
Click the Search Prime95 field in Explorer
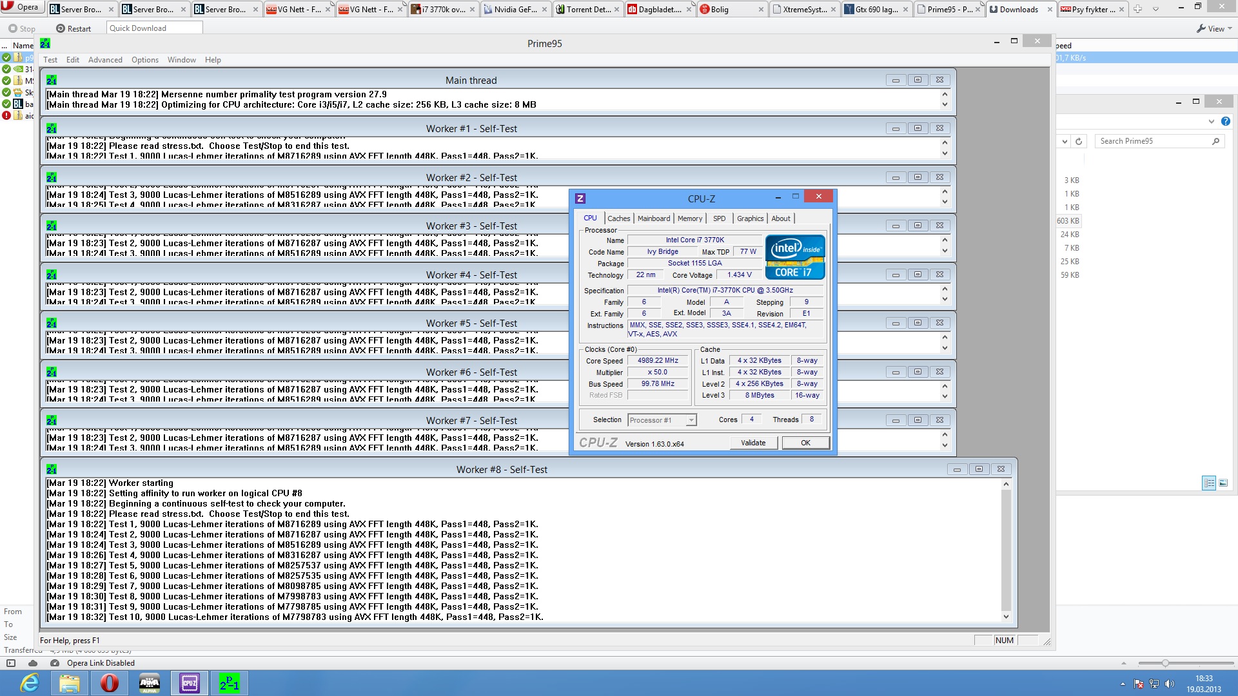pos(1159,141)
